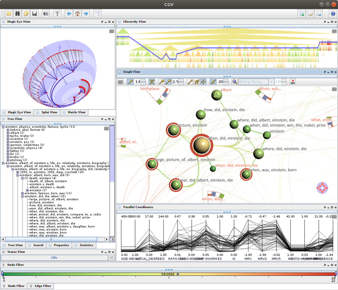Toggle the button left of the 20 spinner

tap(213, 82)
